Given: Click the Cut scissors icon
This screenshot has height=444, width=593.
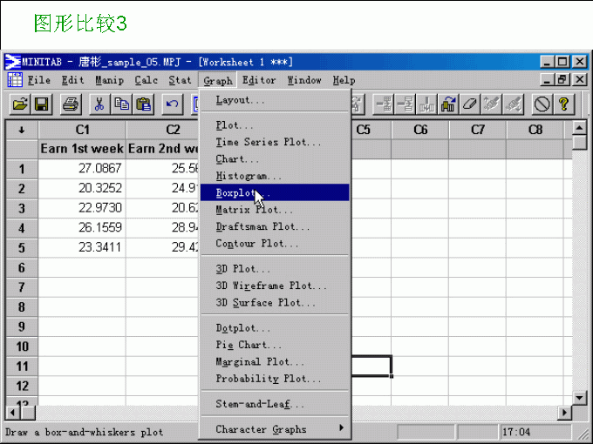Looking at the screenshot, I should coord(99,104).
